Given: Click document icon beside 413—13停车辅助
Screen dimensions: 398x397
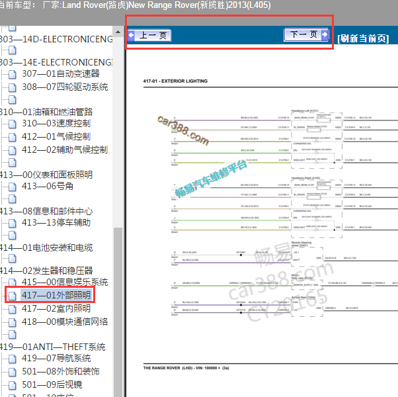Looking at the screenshot, I should tap(12, 223).
